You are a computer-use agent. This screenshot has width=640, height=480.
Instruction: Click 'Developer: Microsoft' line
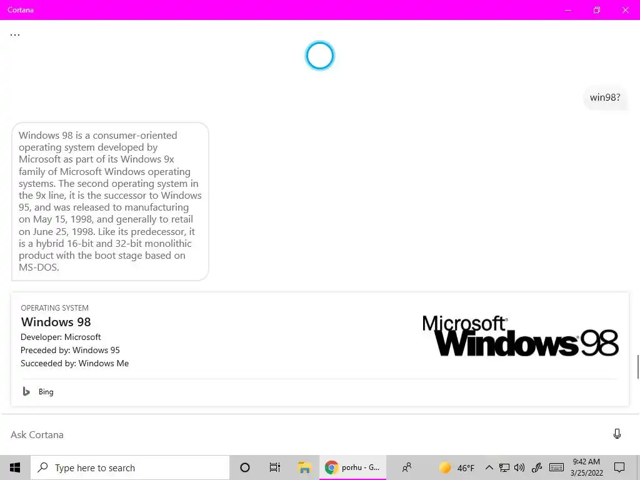61,337
